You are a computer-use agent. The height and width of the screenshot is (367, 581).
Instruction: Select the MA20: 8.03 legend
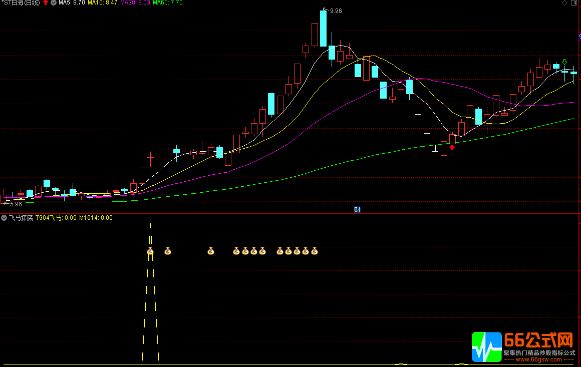pos(135,3)
